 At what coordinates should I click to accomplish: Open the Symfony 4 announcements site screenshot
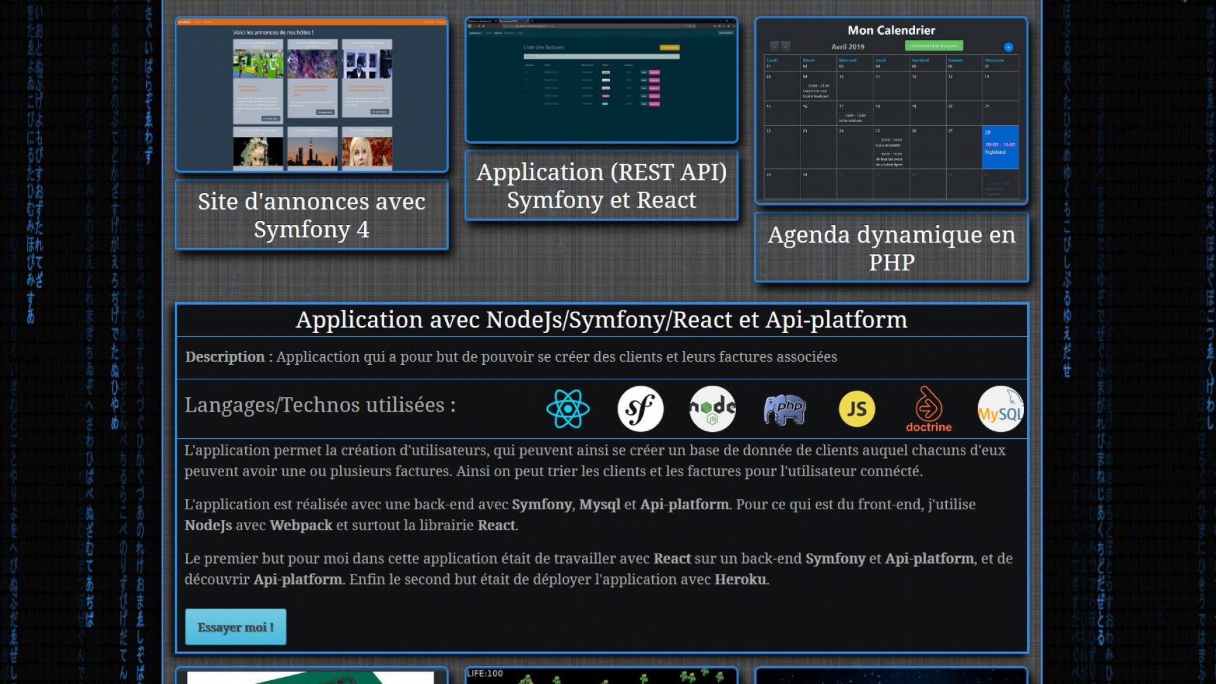point(312,95)
